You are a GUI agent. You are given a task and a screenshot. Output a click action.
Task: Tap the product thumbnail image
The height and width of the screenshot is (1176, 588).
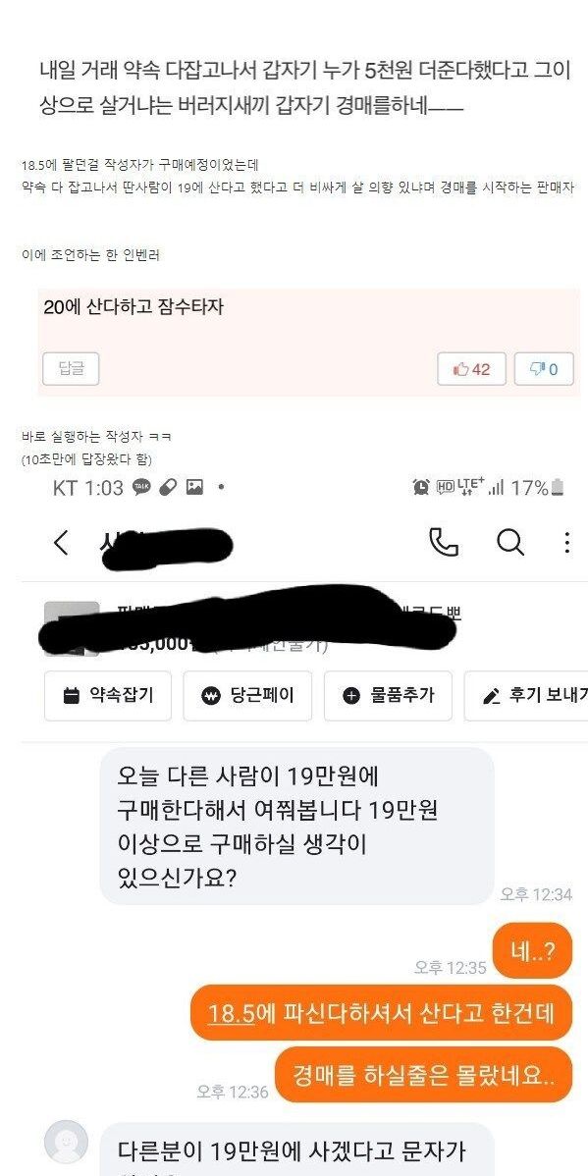tap(72, 628)
